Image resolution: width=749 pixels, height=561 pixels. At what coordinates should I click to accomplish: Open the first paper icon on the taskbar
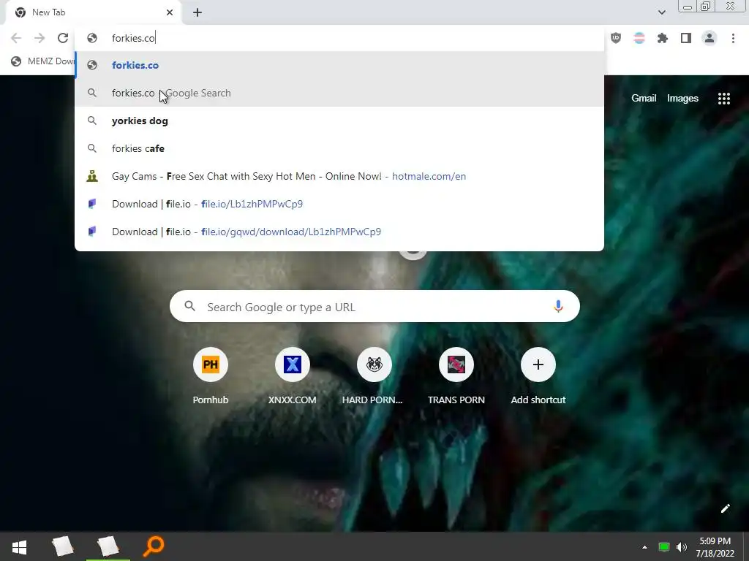[x=63, y=546]
